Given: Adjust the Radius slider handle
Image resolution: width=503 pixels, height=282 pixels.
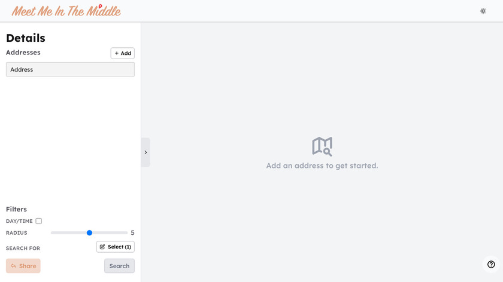Looking at the screenshot, I should tap(89, 233).
